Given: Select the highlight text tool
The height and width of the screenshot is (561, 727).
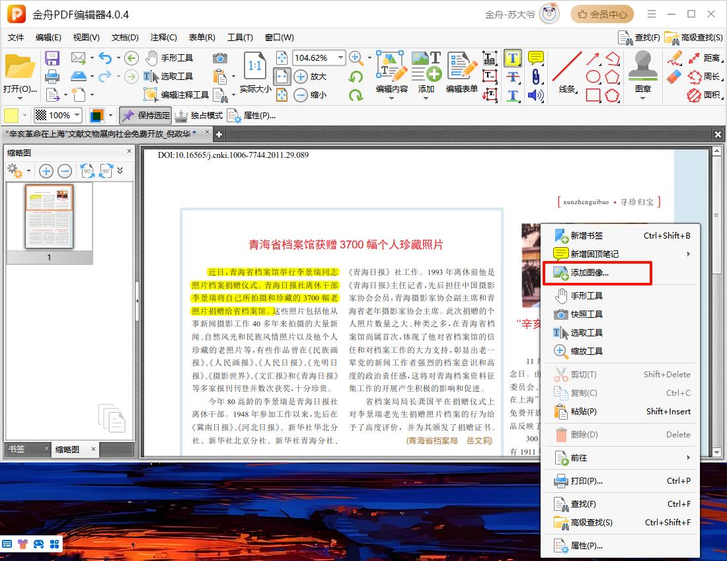Looking at the screenshot, I should point(512,58).
